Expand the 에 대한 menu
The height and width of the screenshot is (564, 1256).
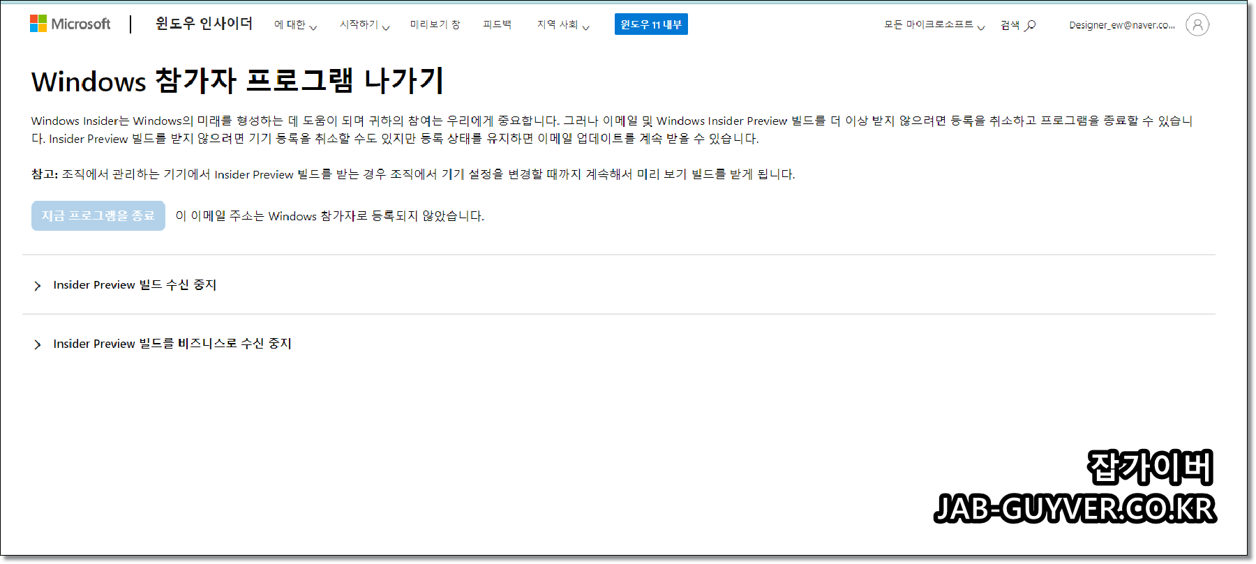[x=295, y=25]
